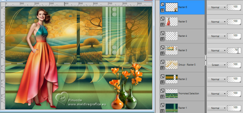Click the Promoted Selection opacity value

click(234, 94)
